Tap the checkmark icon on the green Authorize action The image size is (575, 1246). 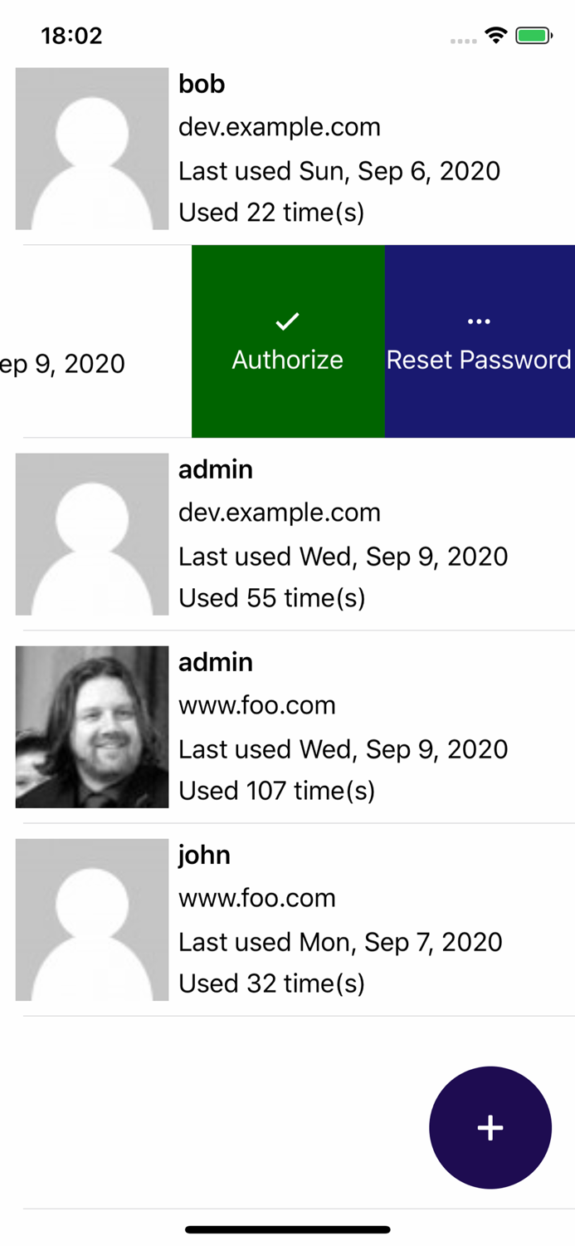pos(287,320)
